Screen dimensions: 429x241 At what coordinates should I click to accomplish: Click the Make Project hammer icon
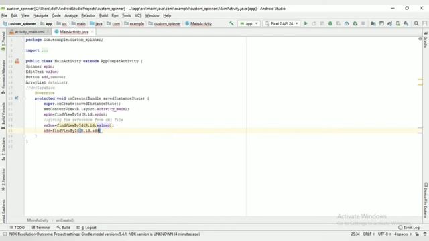[x=231, y=24]
